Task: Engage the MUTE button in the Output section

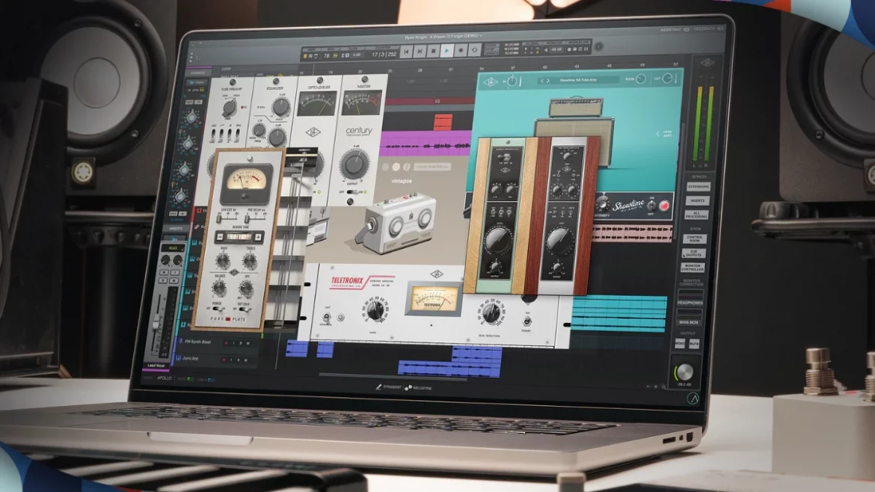Action: pos(694,344)
